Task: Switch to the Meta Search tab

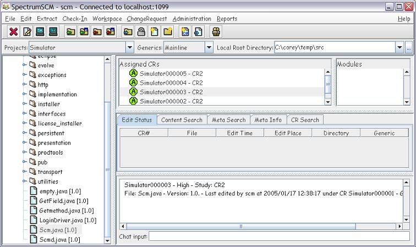Action: (x=229, y=120)
